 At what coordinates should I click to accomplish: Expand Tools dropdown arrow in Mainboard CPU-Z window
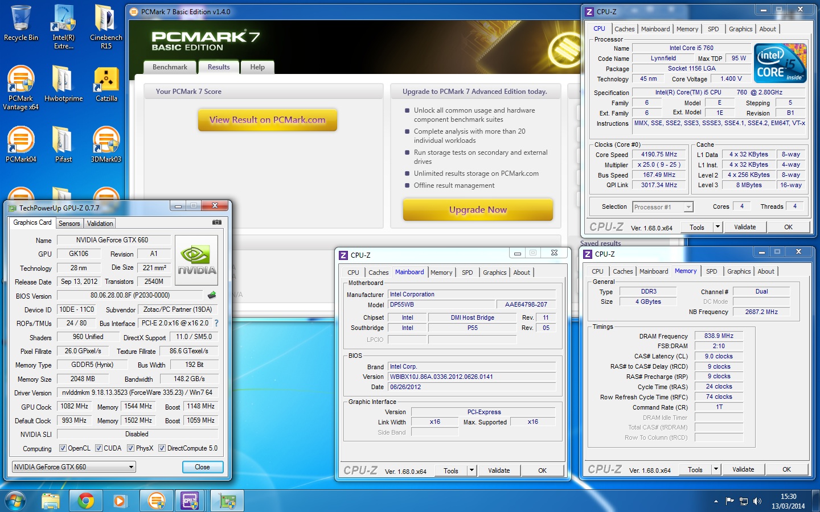(x=471, y=470)
